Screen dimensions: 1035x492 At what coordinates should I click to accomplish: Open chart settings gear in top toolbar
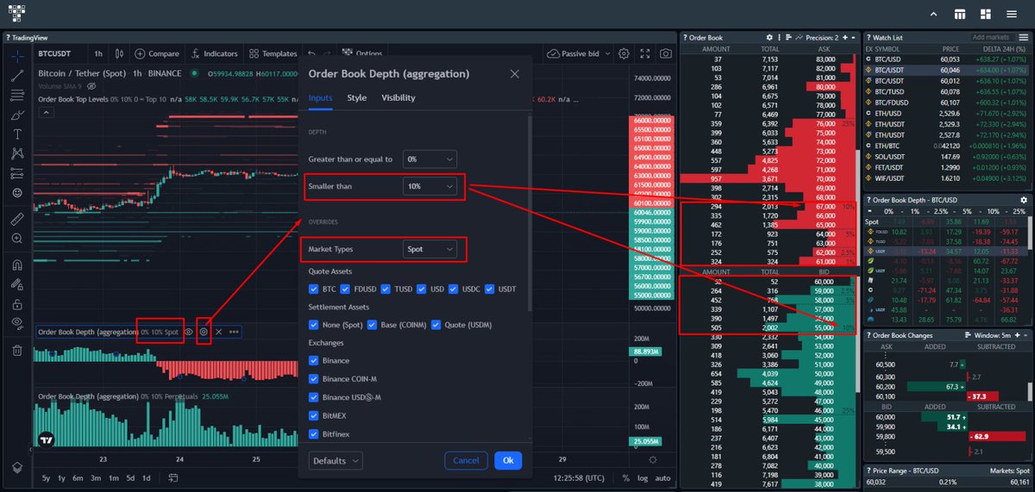pyautogui.click(x=624, y=53)
